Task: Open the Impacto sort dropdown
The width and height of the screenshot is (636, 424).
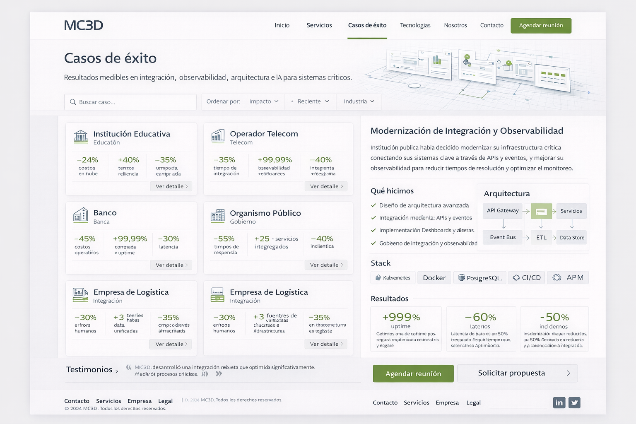Action: tap(264, 101)
